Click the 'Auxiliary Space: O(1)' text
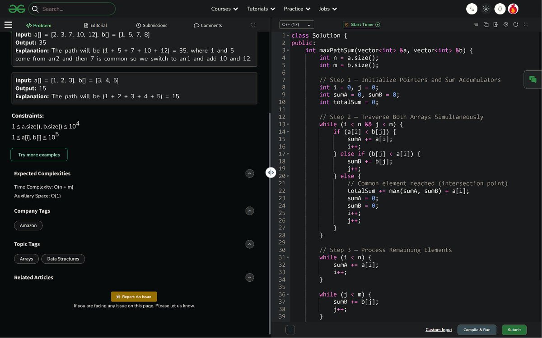The height and width of the screenshot is (338, 542). pyautogui.click(x=37, y=196)
